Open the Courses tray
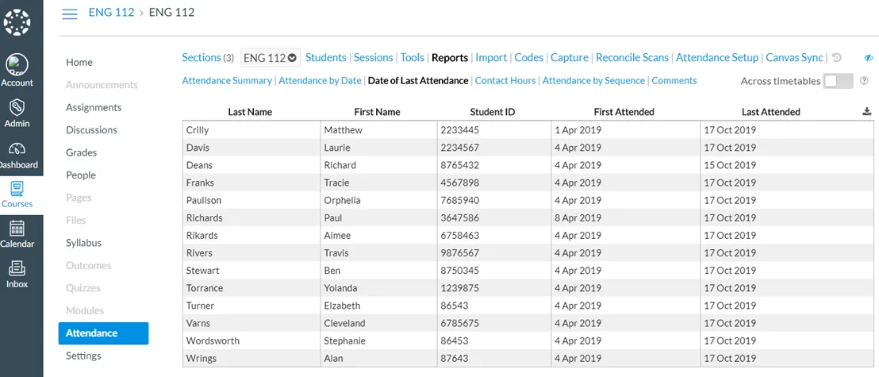Screen dimensions: 879x377 (17, 195)
